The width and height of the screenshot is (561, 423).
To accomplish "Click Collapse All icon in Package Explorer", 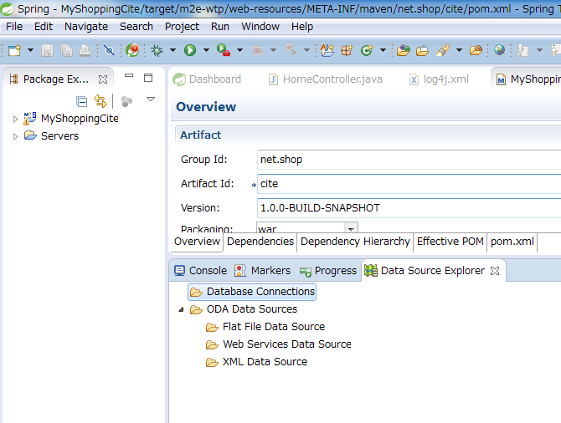I will [x=81, y=102].
